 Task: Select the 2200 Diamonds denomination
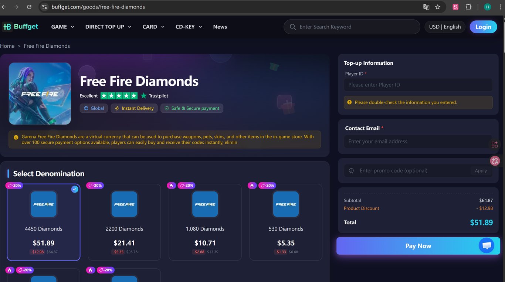tap(124, 222)
